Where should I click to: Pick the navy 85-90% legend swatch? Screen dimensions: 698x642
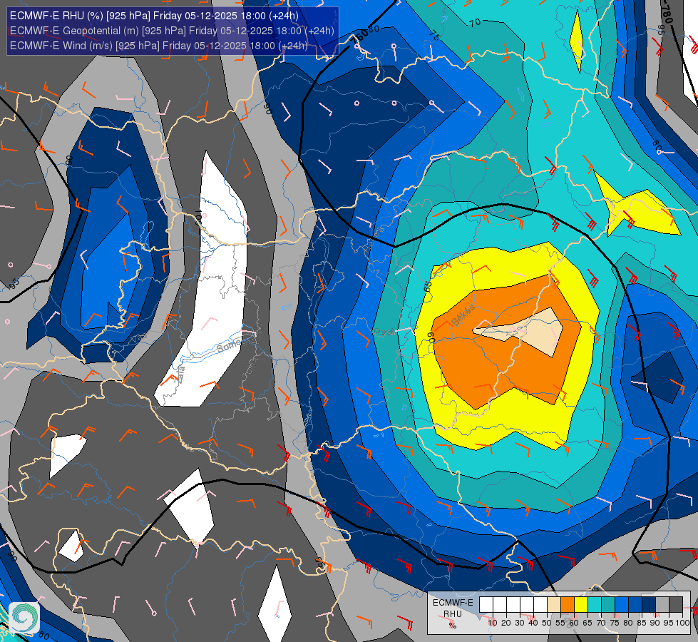[x=649, y=605]
